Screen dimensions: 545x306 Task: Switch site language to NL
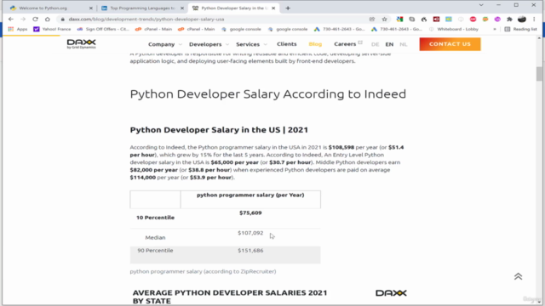click(x=403, y=44)
